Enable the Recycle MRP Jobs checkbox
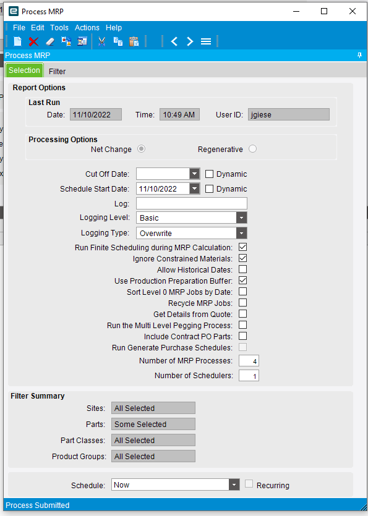This screenshot has height=516, width=368. click(243, 303)
